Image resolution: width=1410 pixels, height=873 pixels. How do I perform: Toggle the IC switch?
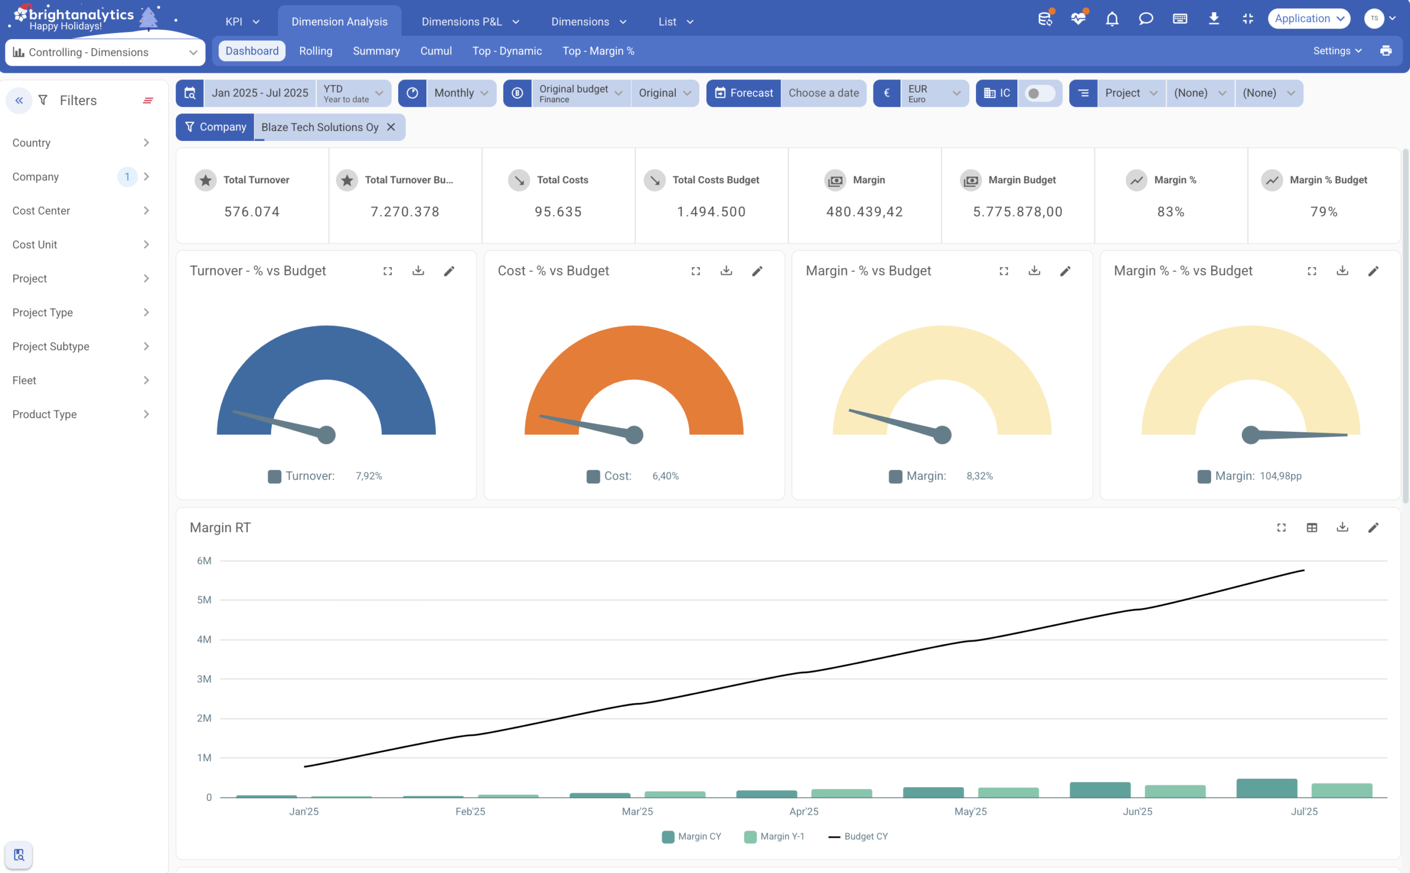(1039, 93)
